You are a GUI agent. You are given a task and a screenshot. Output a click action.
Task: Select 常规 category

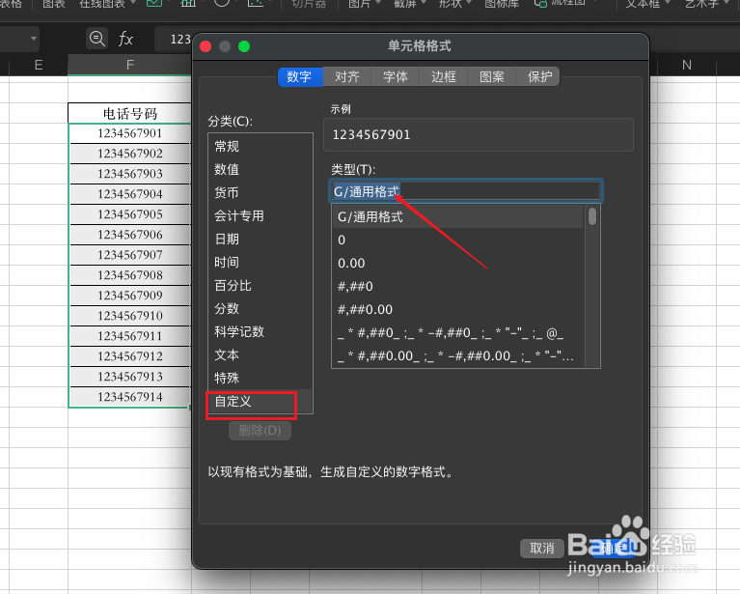click(x=260, y=147)
